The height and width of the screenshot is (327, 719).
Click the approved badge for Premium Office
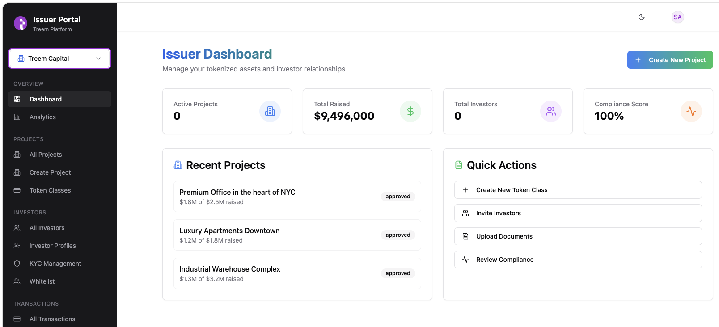pyautogui.click(x=398, y=197)
